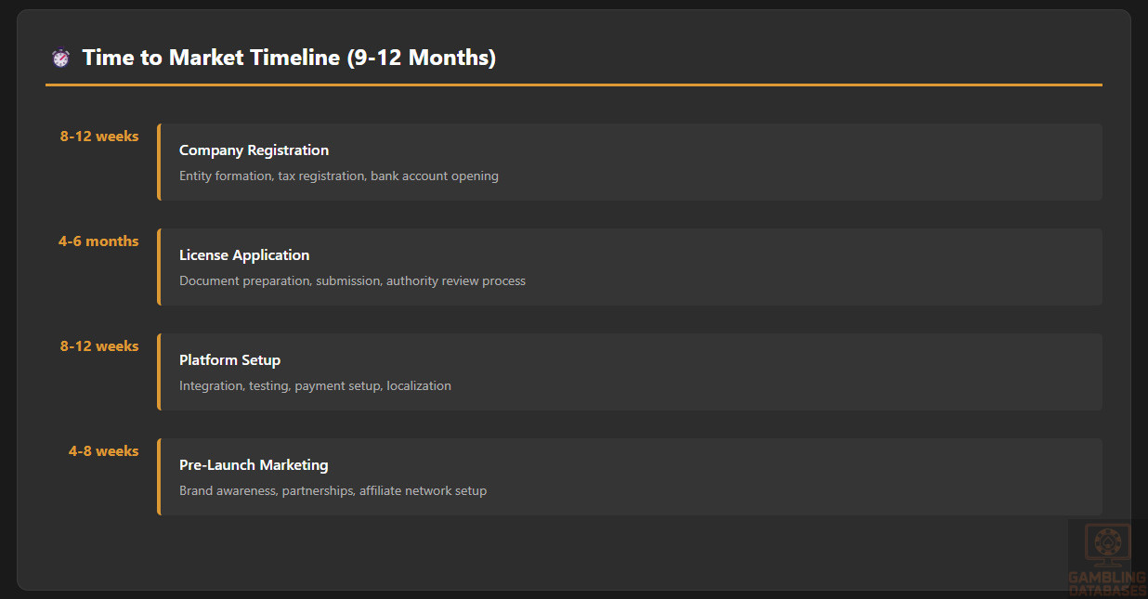
Task: Select the "4-8 weeks" duration label
Action: coord(103,451)
